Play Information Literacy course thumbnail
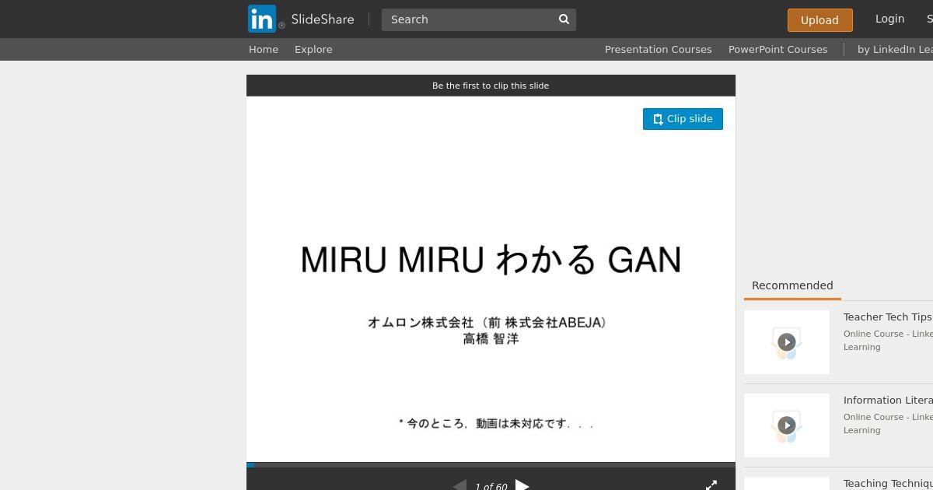 [x=787, y=425]
